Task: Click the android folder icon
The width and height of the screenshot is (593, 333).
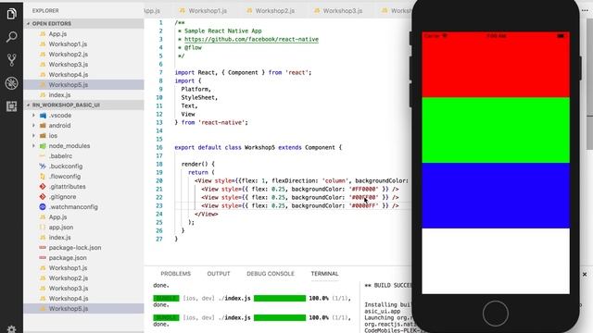Action: (43, 126)
